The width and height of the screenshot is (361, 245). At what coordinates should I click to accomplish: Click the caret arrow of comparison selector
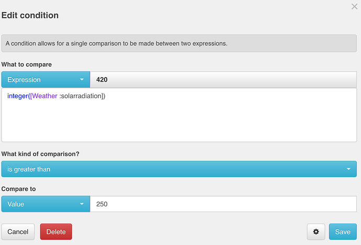(x=348, y=169)
